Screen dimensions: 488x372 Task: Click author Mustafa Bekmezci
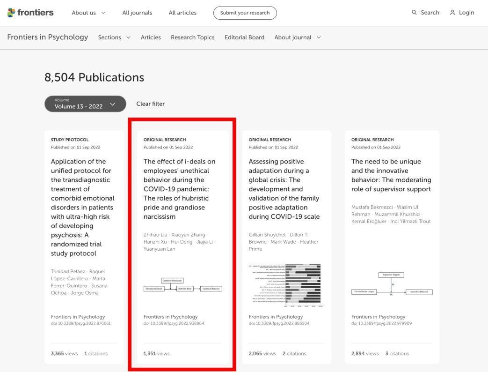point(372,207)
